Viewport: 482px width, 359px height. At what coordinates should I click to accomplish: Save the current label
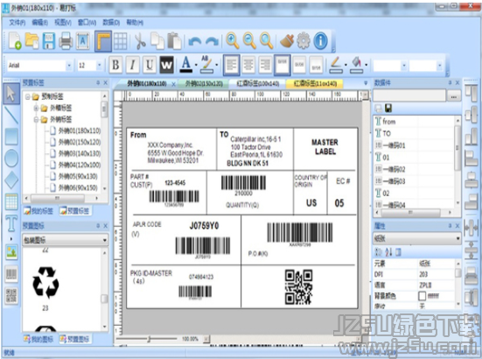[x=49, y=41]
